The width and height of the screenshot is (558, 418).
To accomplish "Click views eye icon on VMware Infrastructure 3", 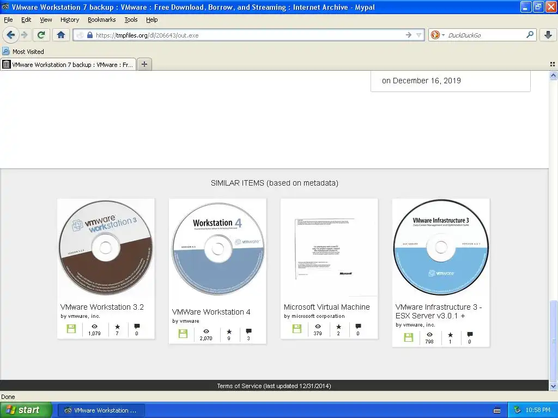I will tap(429, 335).
